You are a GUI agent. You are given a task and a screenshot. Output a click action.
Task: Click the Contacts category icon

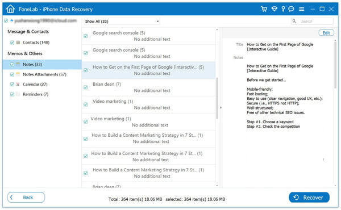[18, 43]
